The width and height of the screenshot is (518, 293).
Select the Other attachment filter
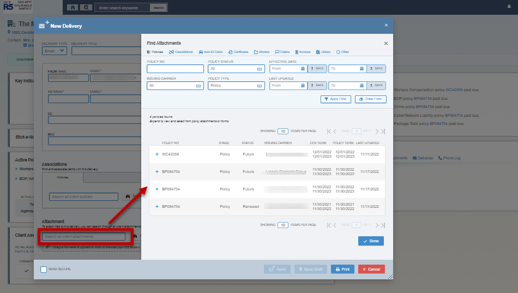point(342,52)
